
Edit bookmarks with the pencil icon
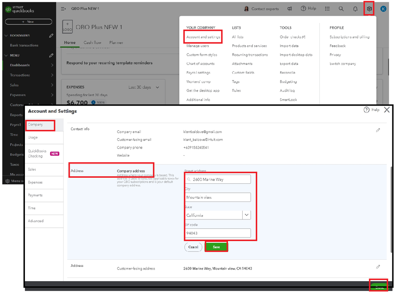click(x=51, y=36)
